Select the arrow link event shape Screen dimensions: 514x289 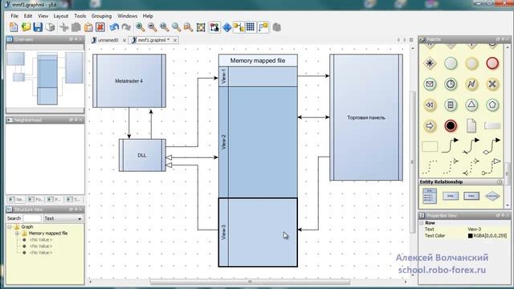pyautogui.click(x=430, y=126)
